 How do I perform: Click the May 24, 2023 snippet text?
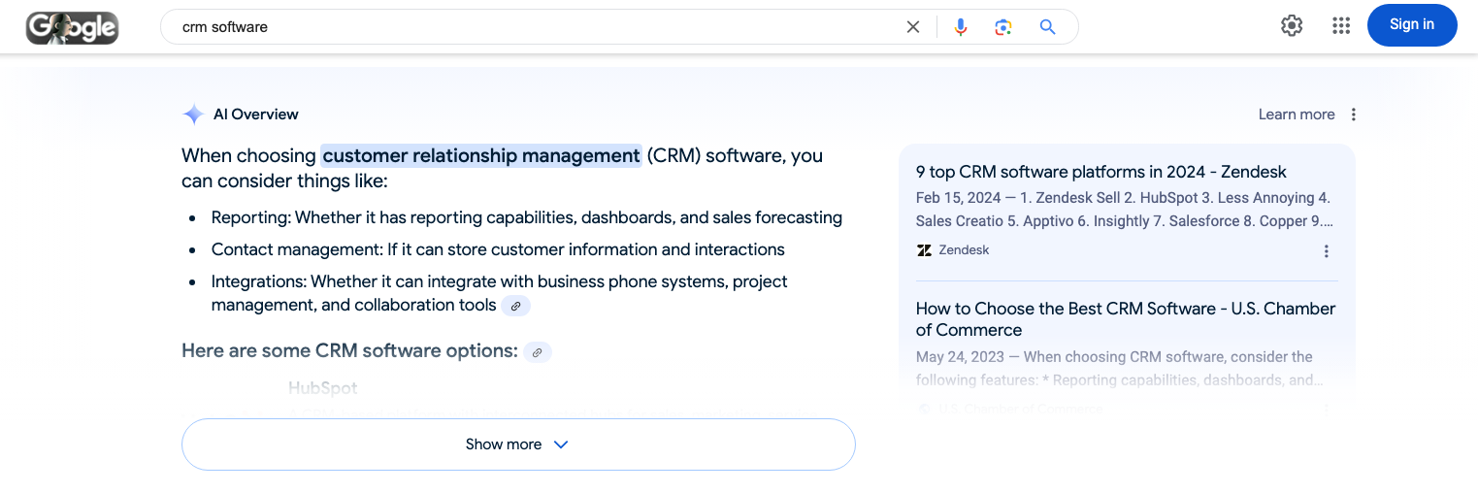point(1120,369)
